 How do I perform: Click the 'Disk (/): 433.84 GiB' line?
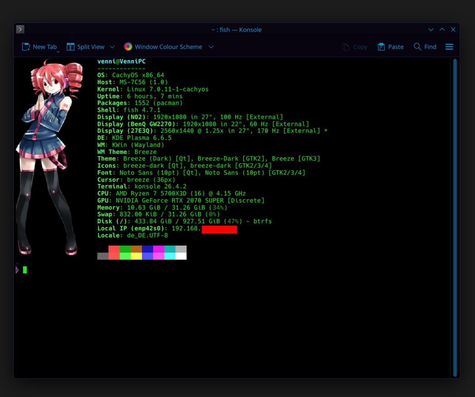185,221
